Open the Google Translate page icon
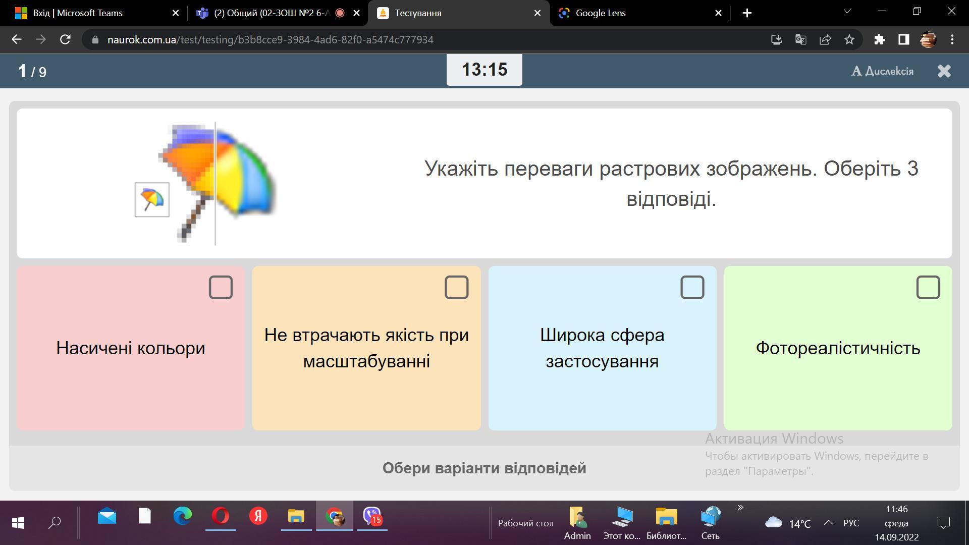The height and width of the screenshot is (545, 969). pyautogui.click(x=801, y=39)
